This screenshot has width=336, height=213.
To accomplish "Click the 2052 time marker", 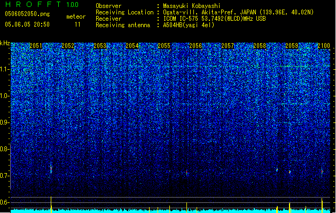I will (68, 46).
